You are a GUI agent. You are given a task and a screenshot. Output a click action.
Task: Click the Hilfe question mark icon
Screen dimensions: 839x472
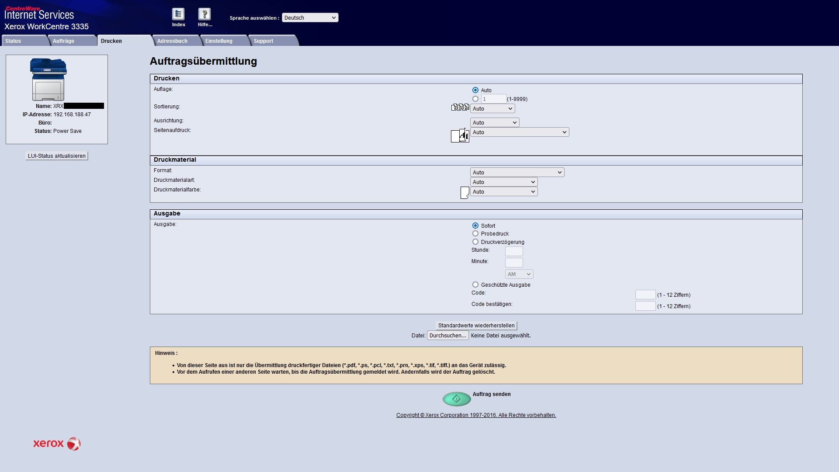click(205, 14)
